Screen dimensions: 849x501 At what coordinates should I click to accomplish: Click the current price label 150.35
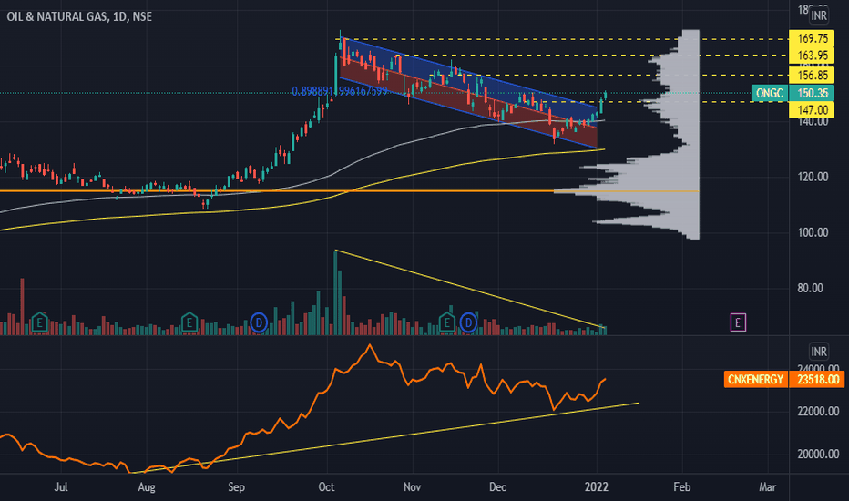pyautogui.click(x=812, y=93)
